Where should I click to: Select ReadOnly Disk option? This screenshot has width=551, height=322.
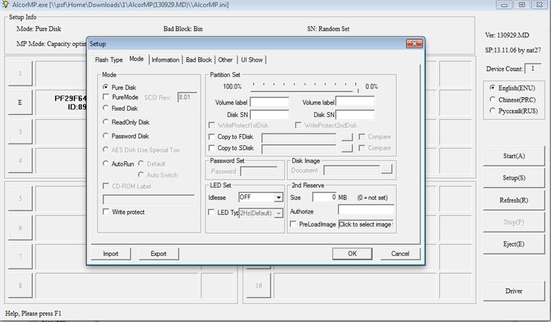coord(105,122)
